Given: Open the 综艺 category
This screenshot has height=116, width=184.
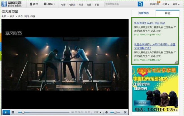Looking at the screenshot, I should (x=81, y=5).
